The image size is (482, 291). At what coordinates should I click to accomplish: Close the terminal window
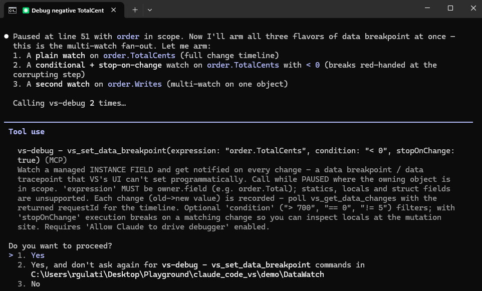click(473, 8)
